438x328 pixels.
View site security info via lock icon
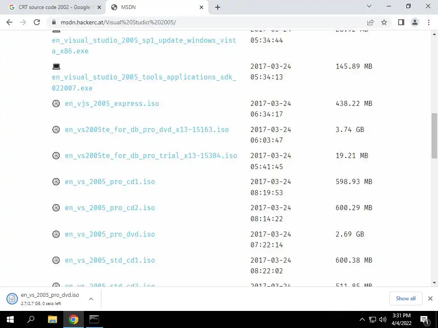pyautogui.click(x=54, y=22)
